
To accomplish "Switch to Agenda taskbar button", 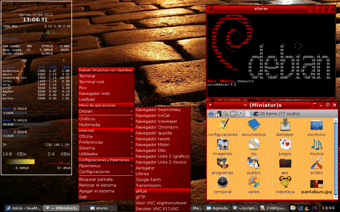I will point(217,208).
